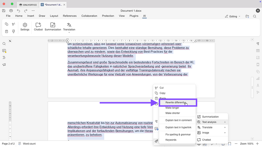
Task: Click the Save icon in title bar
Action: [4, 10]
